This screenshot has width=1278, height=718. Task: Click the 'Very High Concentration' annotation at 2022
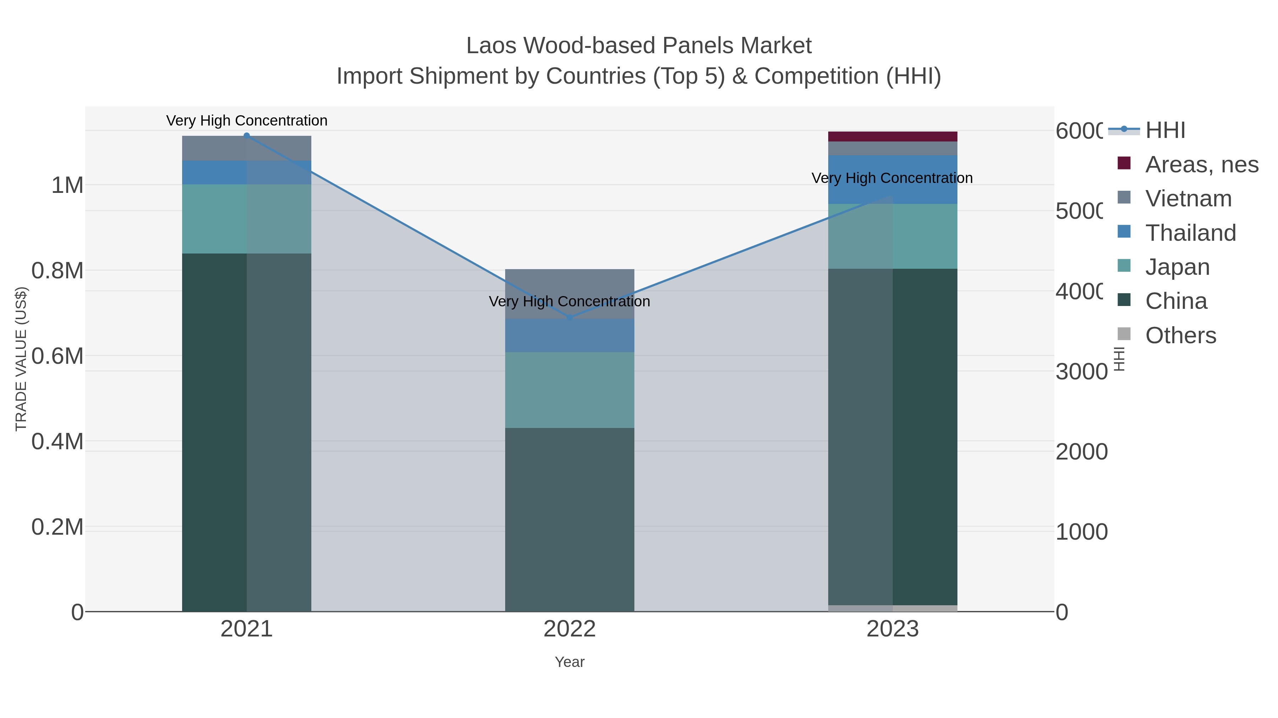click(x=569, y=301)
